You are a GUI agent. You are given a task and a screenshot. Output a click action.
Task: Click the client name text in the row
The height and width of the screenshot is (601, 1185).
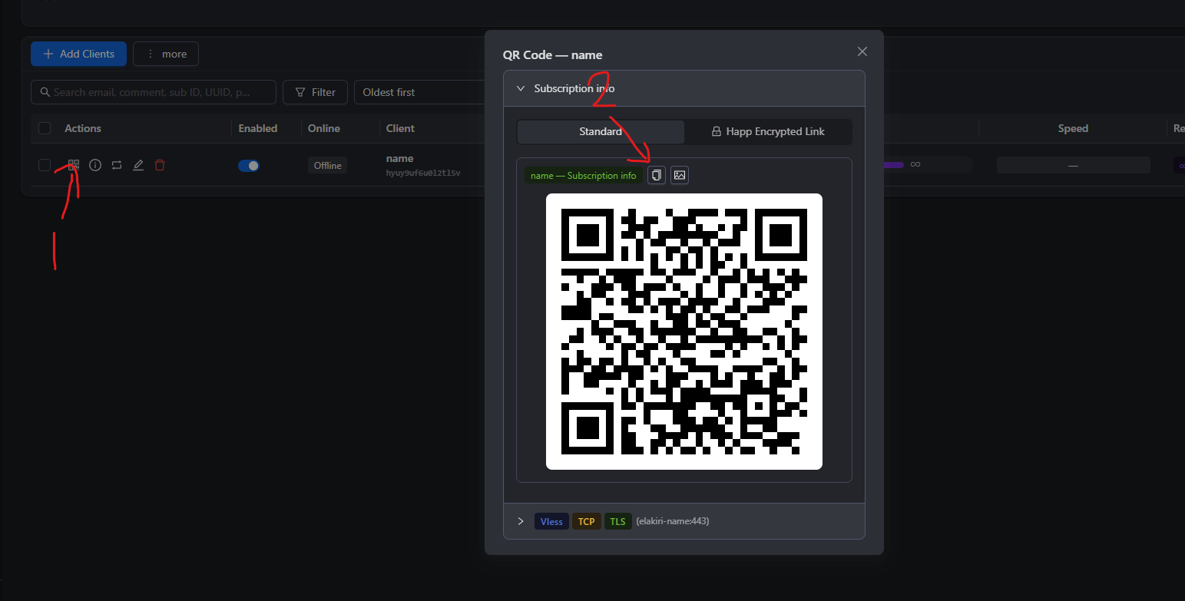tap(400, 158)
